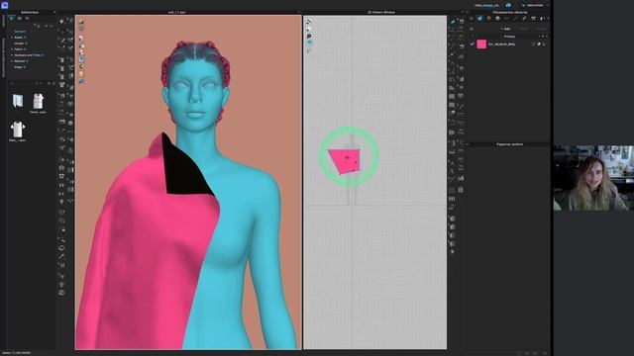Click the third icon of 3D window vertical toolbar
The height and width of the screenshot is (356, 634).
[x=81, y=39]
